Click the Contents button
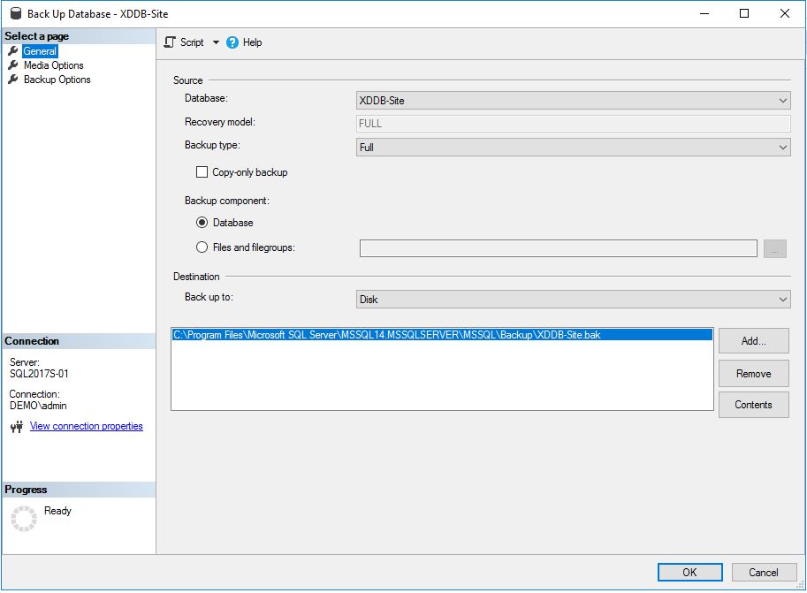Image resolution: width=807 pixels, height=593 pixels. [x=752, y=405]
